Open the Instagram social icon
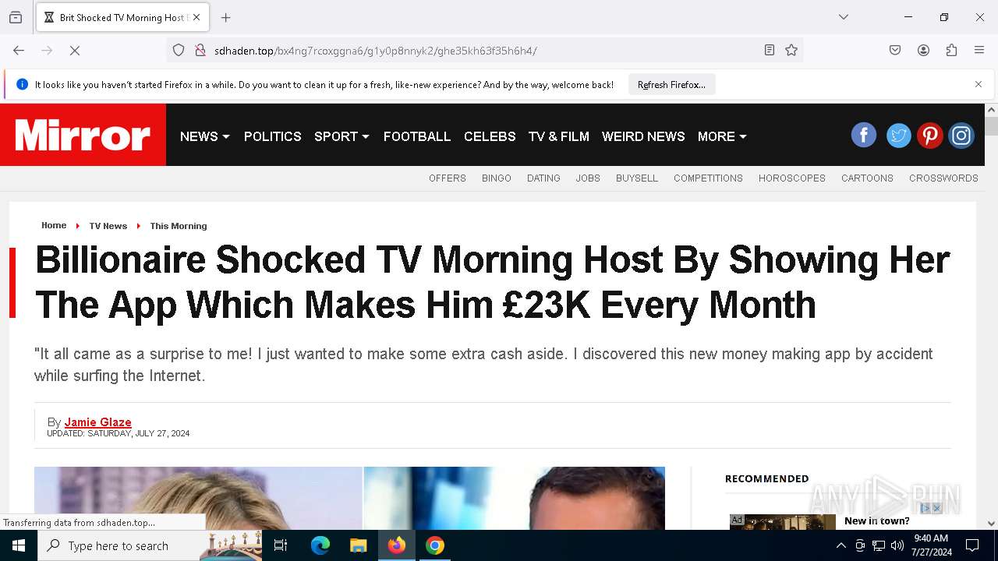This screenshot has height=561, width=998. (x=961, y=136)
